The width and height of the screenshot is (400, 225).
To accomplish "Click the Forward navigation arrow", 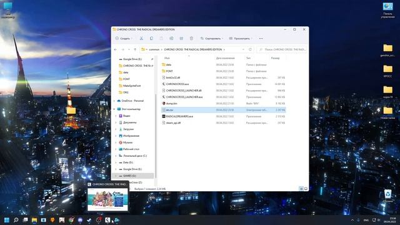I will 122,49.
